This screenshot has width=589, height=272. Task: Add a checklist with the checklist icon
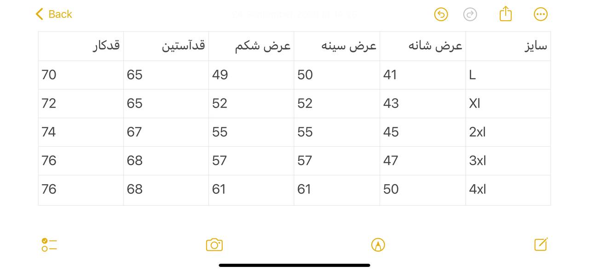49,244
